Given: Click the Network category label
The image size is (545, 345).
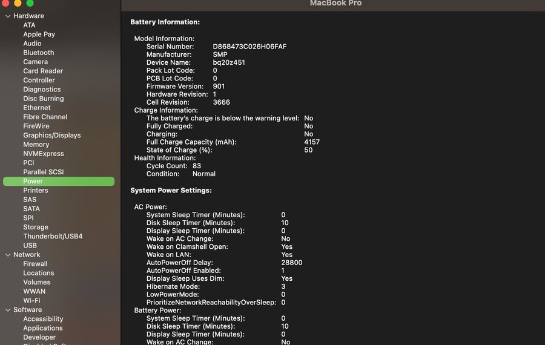Looking at the screenshot, I should pyautogui.click(x=27, y=255).
